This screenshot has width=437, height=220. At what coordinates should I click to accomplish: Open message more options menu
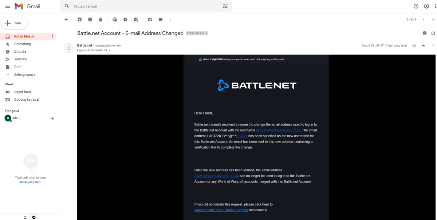tap(433, 46)
